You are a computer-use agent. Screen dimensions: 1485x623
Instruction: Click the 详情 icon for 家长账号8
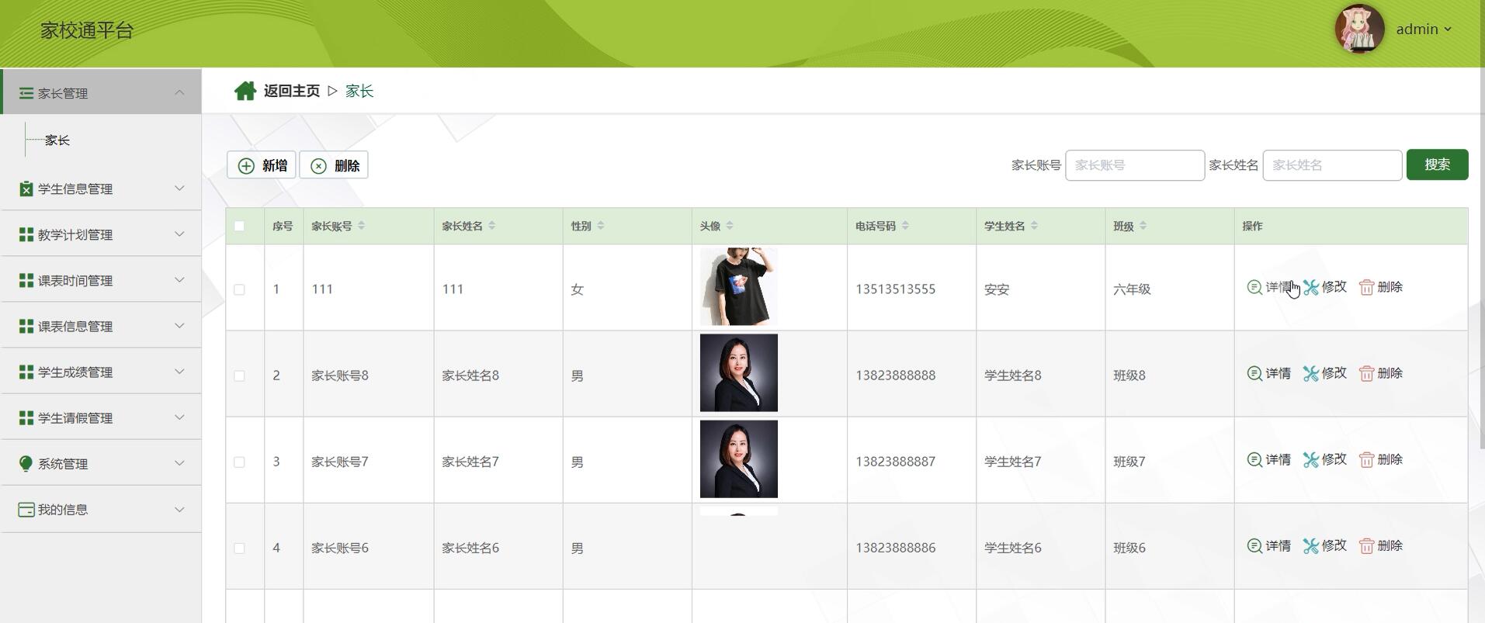point(1254,373)
